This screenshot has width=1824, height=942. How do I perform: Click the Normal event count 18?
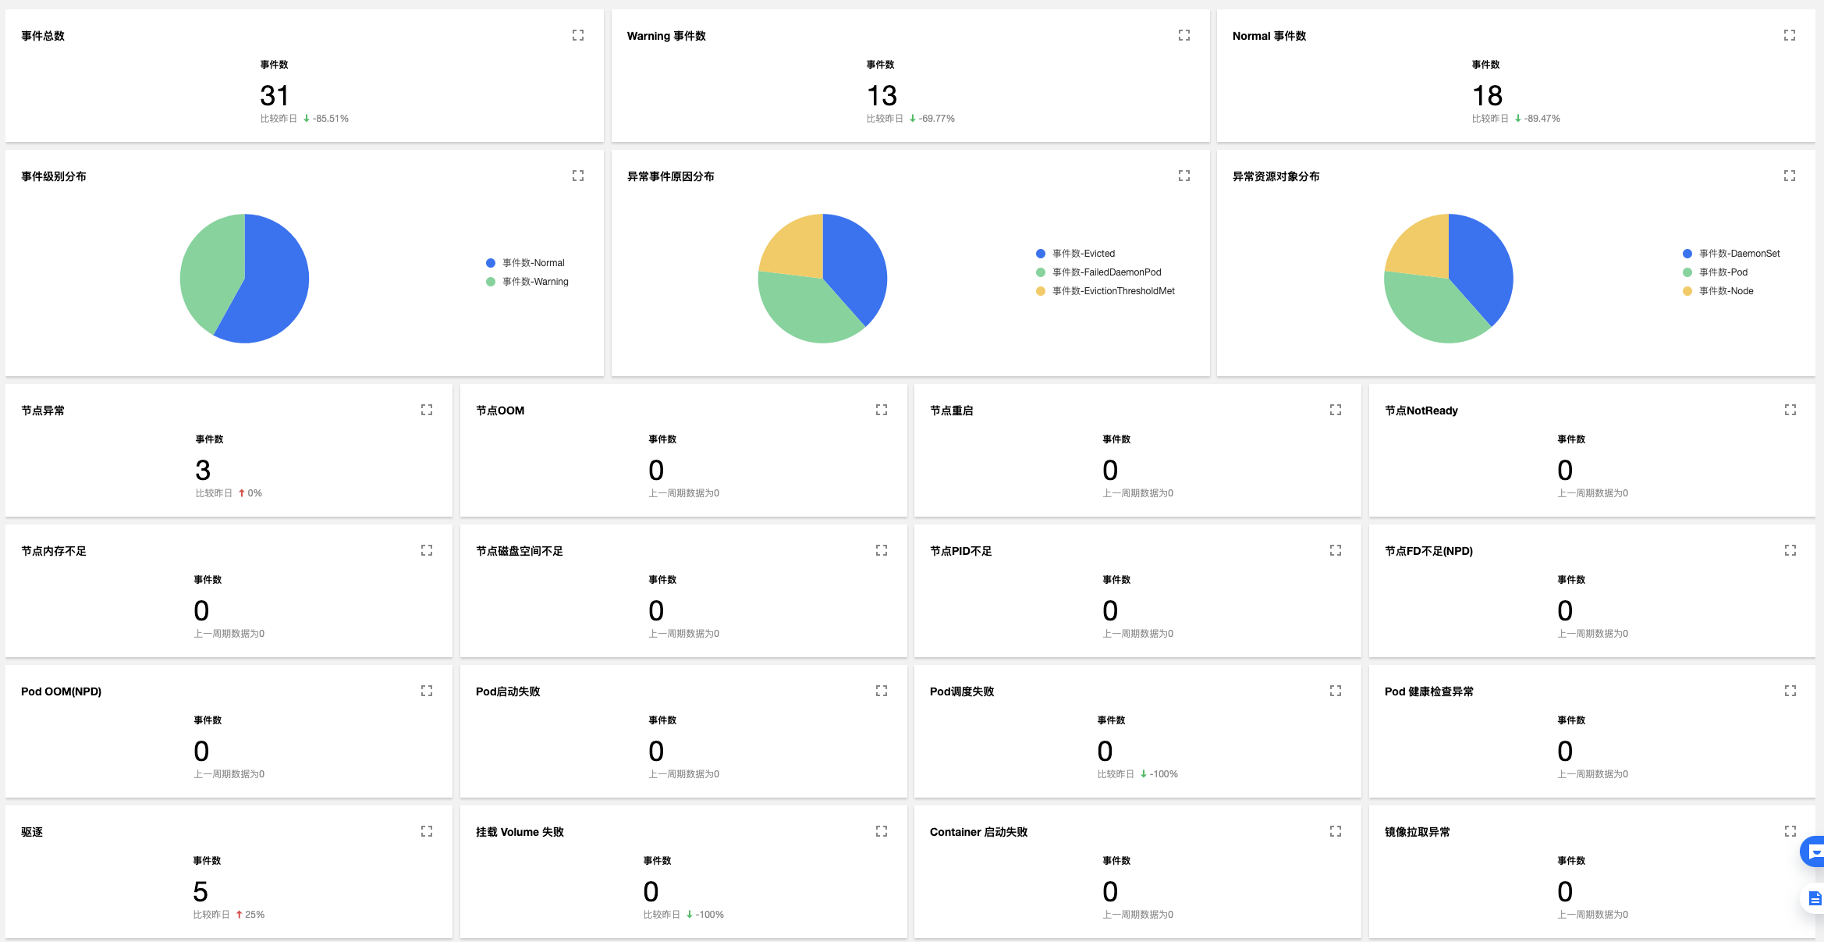[x=1487, y=95]
